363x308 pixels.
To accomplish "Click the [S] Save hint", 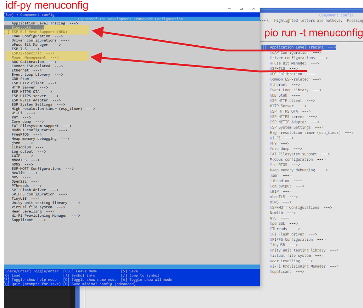I will (129, 271).
